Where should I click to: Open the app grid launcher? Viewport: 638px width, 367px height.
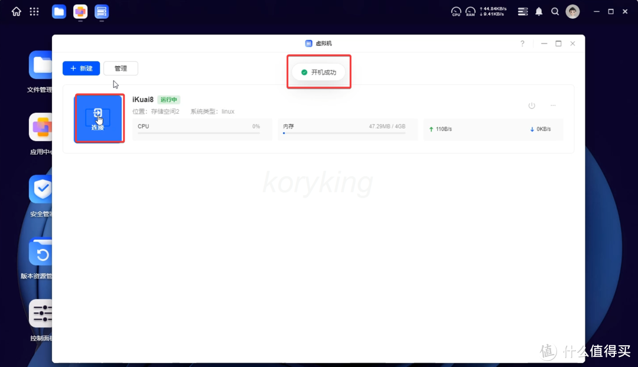34,11
